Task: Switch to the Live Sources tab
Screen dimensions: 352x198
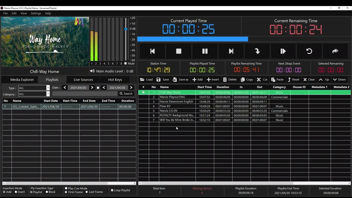Action: [x=83, y=79]
